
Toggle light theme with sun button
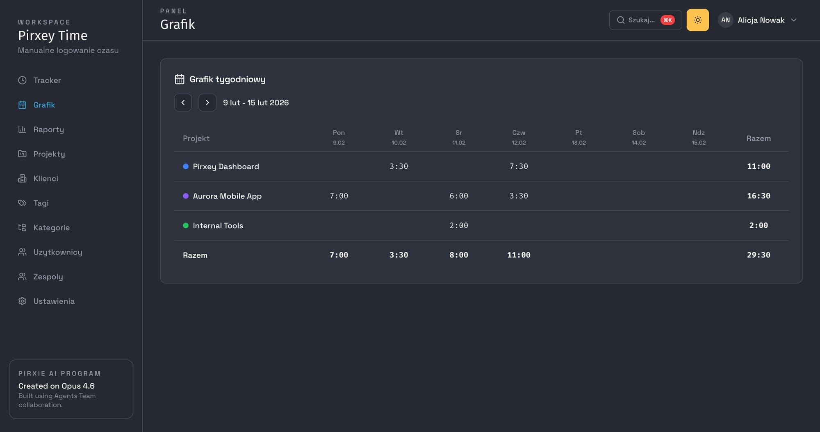pos(698,20)
